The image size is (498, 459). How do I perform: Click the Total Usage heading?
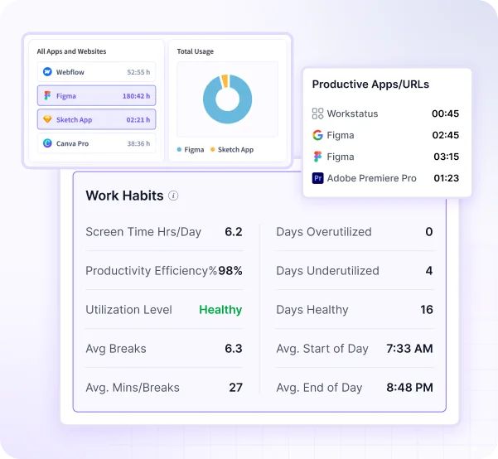[x=196, y=51]
